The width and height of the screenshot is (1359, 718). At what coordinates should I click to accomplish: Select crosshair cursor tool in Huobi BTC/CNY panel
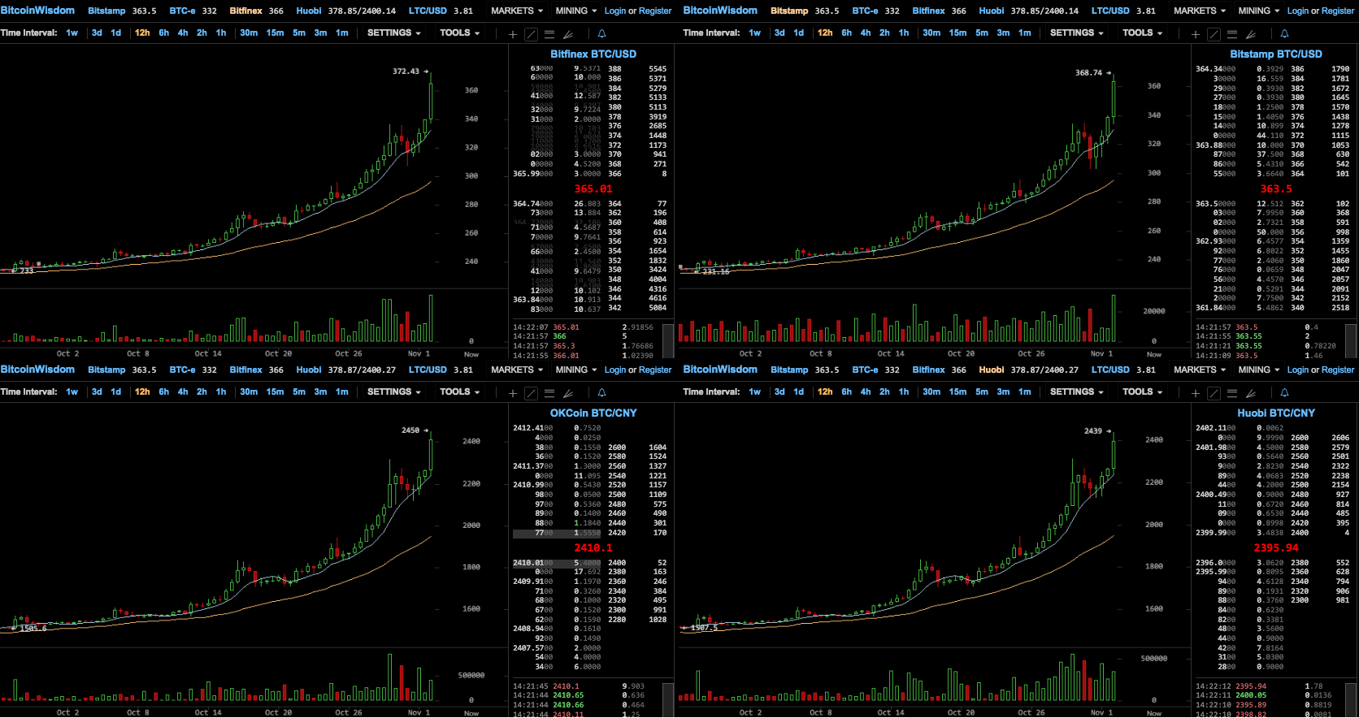1196,393
